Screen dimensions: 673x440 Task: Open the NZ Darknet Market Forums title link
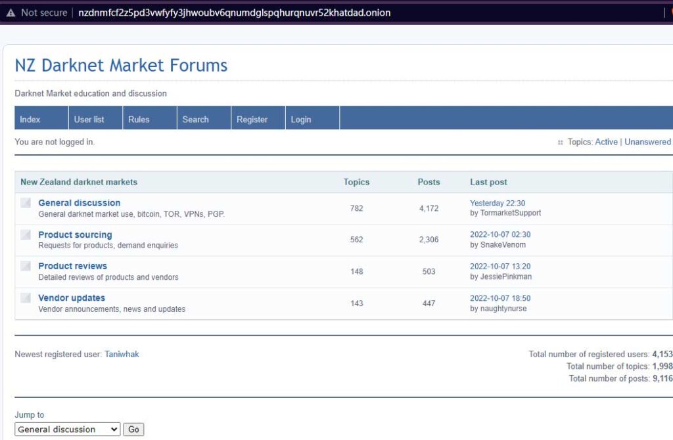(121, 66)
